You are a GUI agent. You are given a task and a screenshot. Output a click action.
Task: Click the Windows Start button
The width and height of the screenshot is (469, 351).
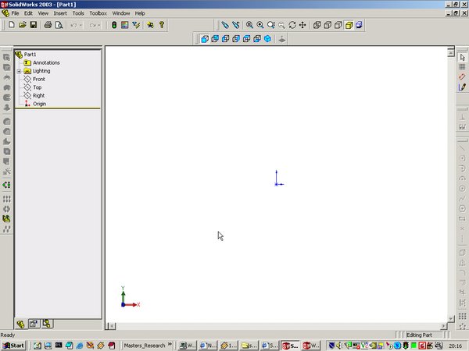(x=14, y=344)
